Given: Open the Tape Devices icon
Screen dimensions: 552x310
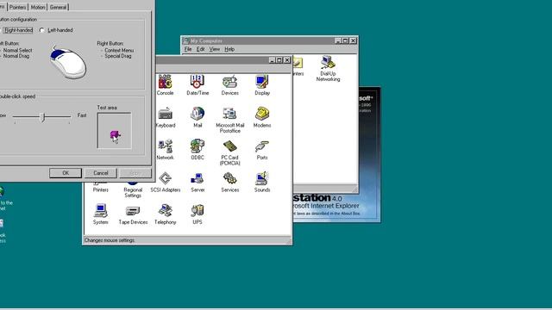Looking at the screenshot, I should click(133, 214).
